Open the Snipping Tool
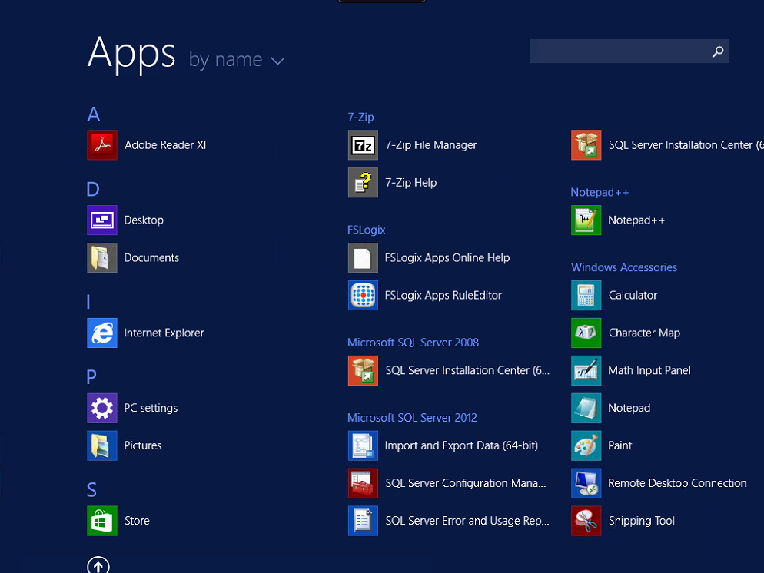The width and height of the screenshot is (764, 573). 623,521
